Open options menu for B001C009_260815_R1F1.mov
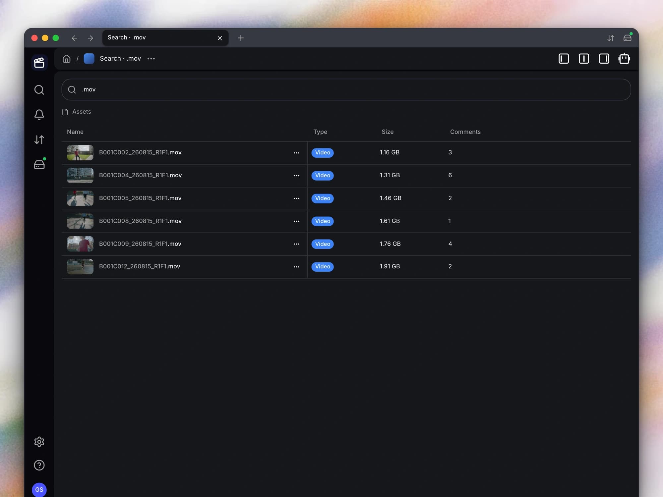Image resolution: width=663 pixels, height=497 pixels. pos(296,244)
